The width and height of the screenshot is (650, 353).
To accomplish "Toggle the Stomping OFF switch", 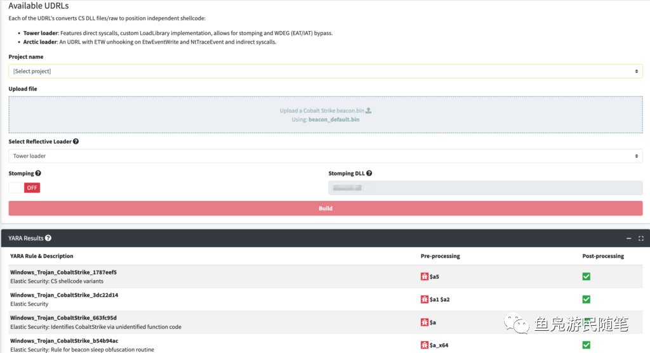I will point(25,188).
